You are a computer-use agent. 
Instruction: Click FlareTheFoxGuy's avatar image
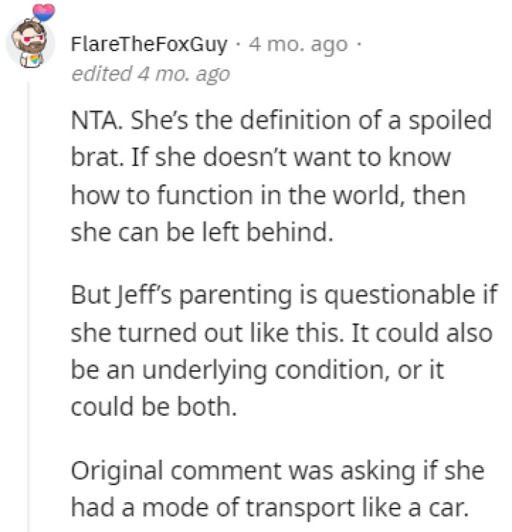(x=30, y=44)
